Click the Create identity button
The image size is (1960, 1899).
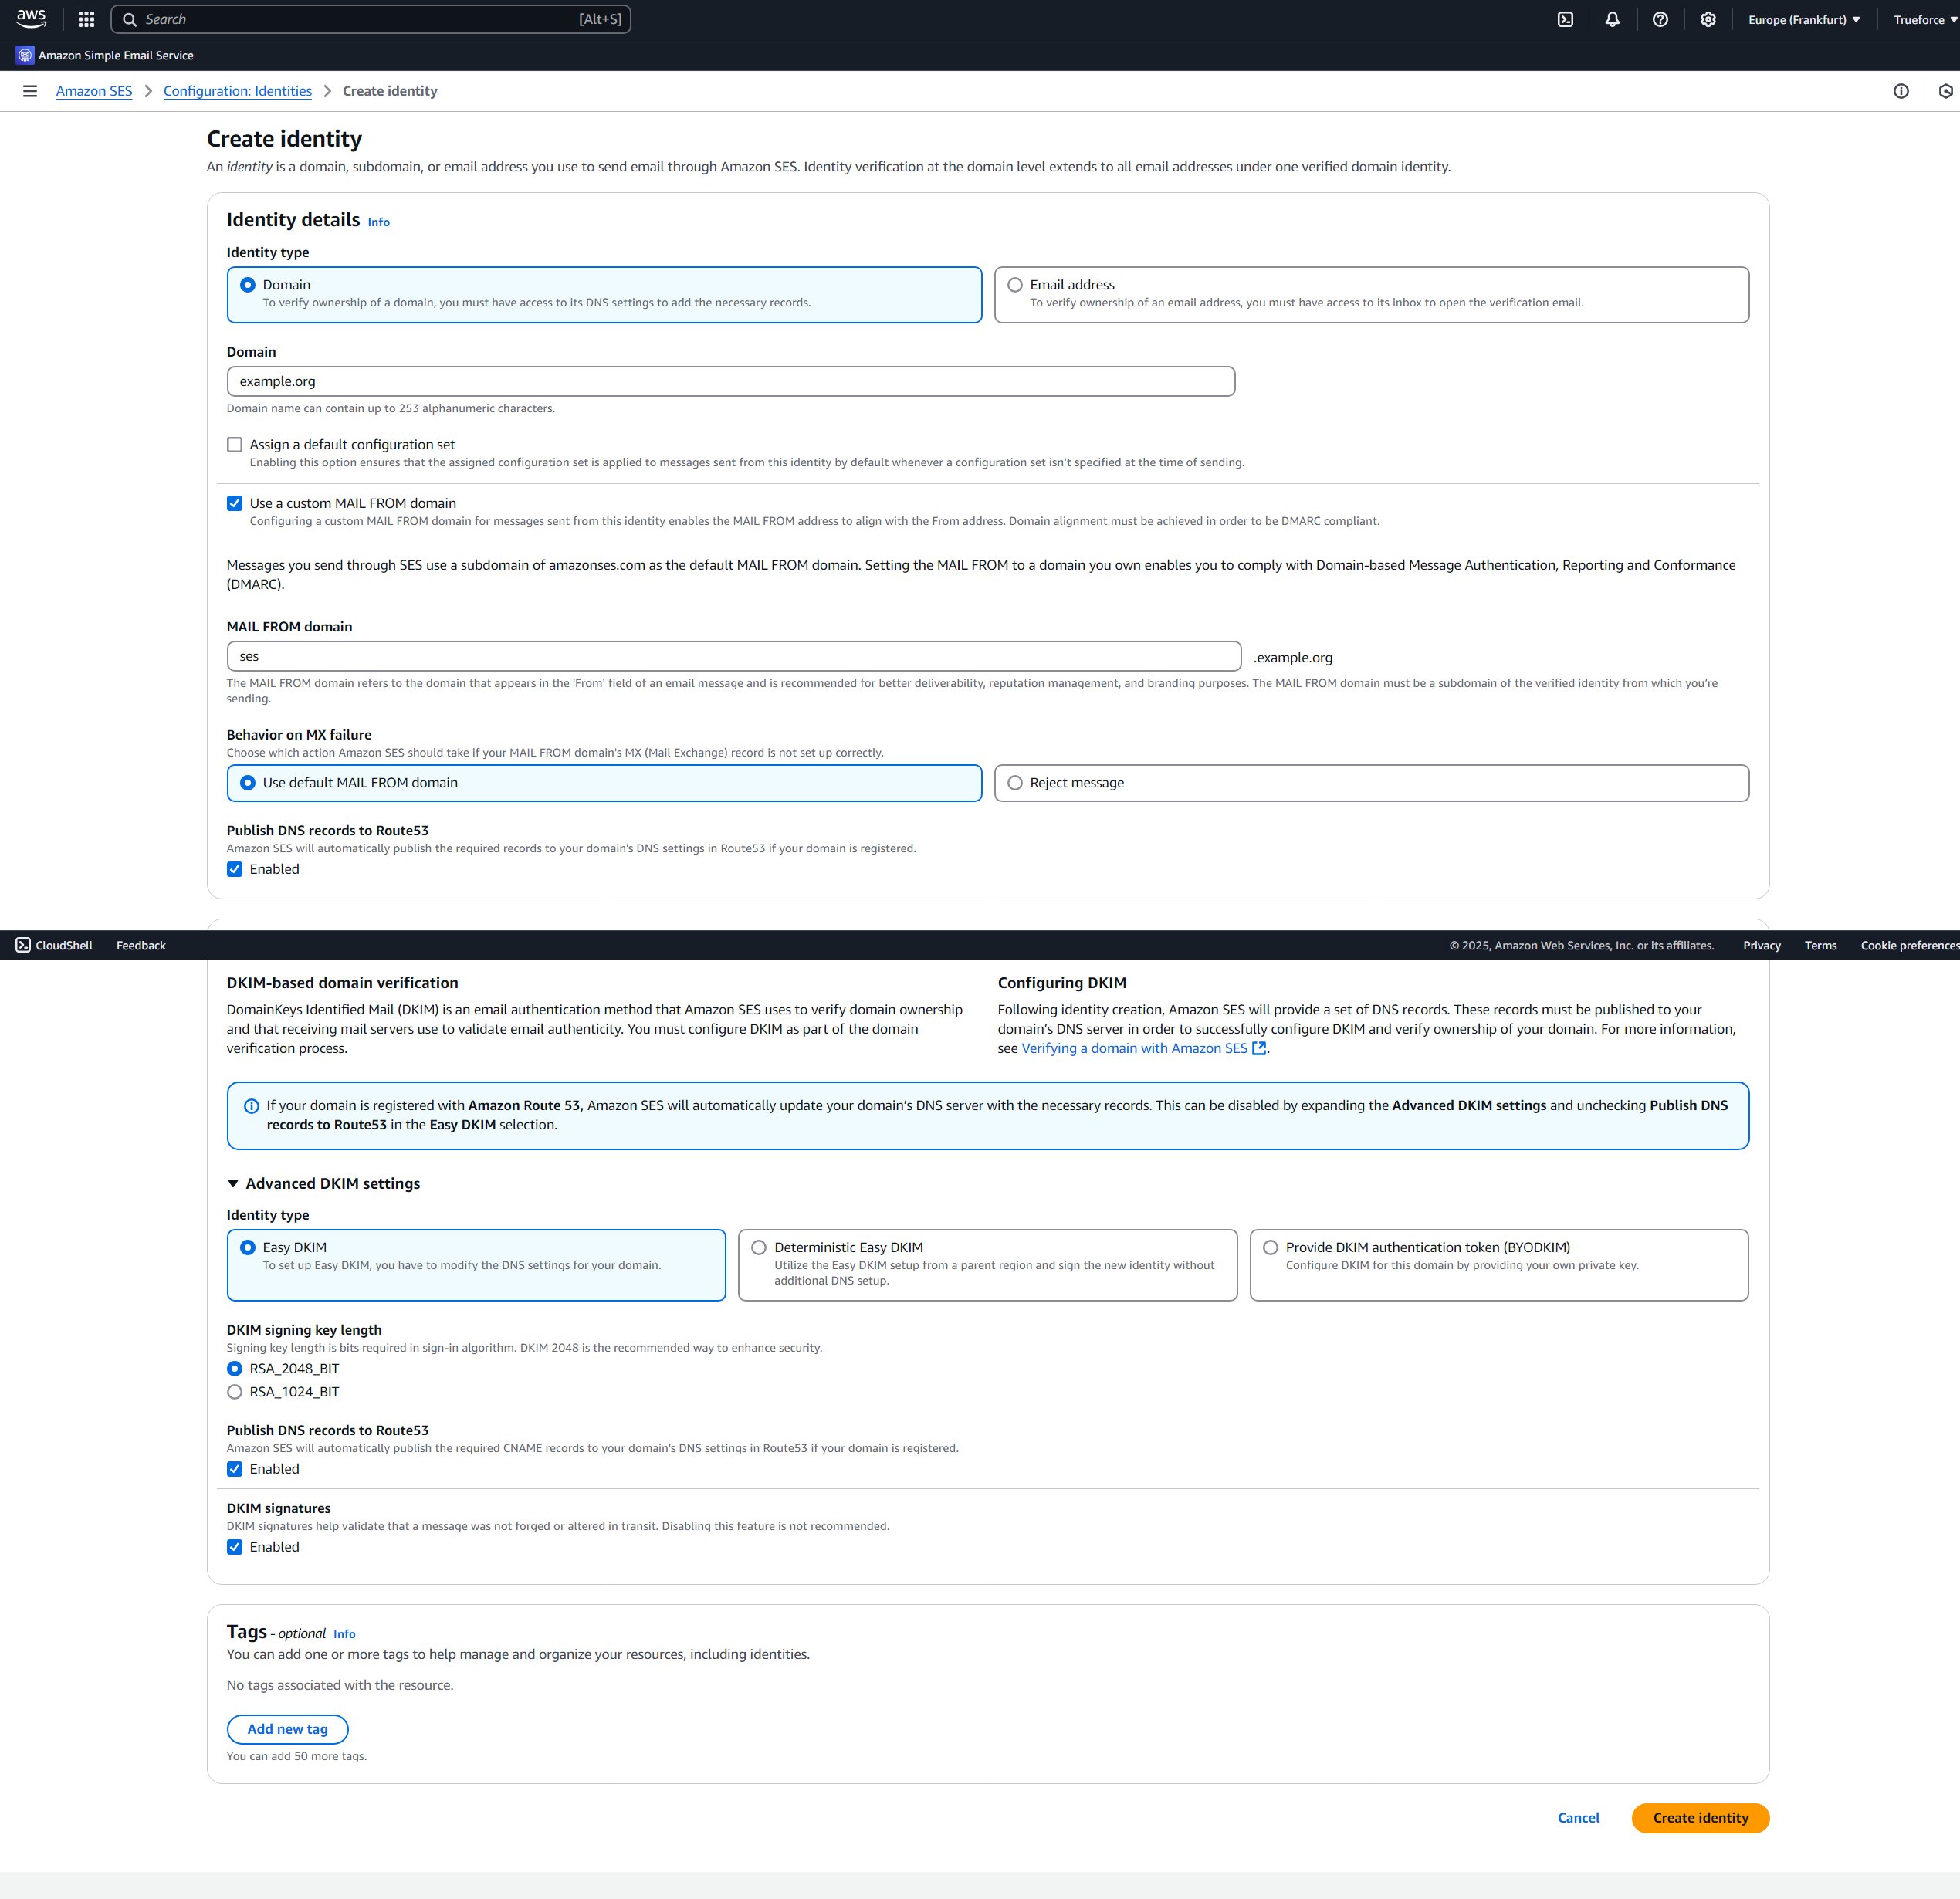coord(1699,1818)
